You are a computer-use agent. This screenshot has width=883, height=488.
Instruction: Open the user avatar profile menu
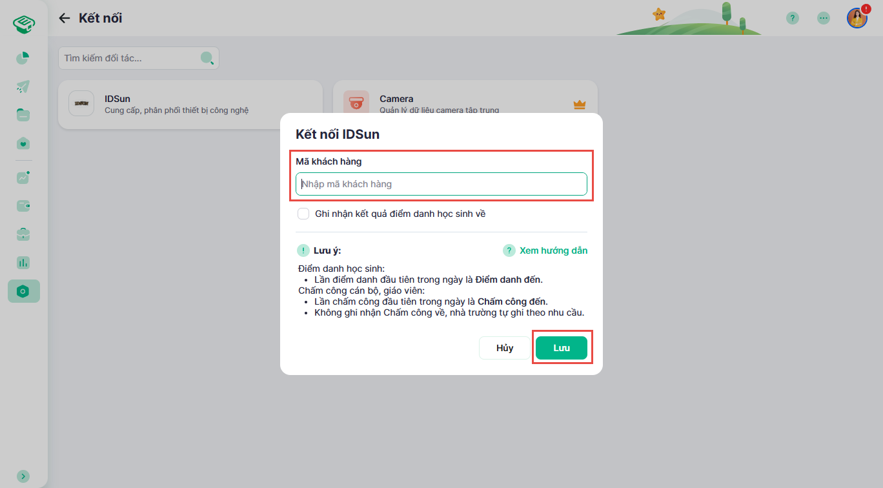(857, 18)
